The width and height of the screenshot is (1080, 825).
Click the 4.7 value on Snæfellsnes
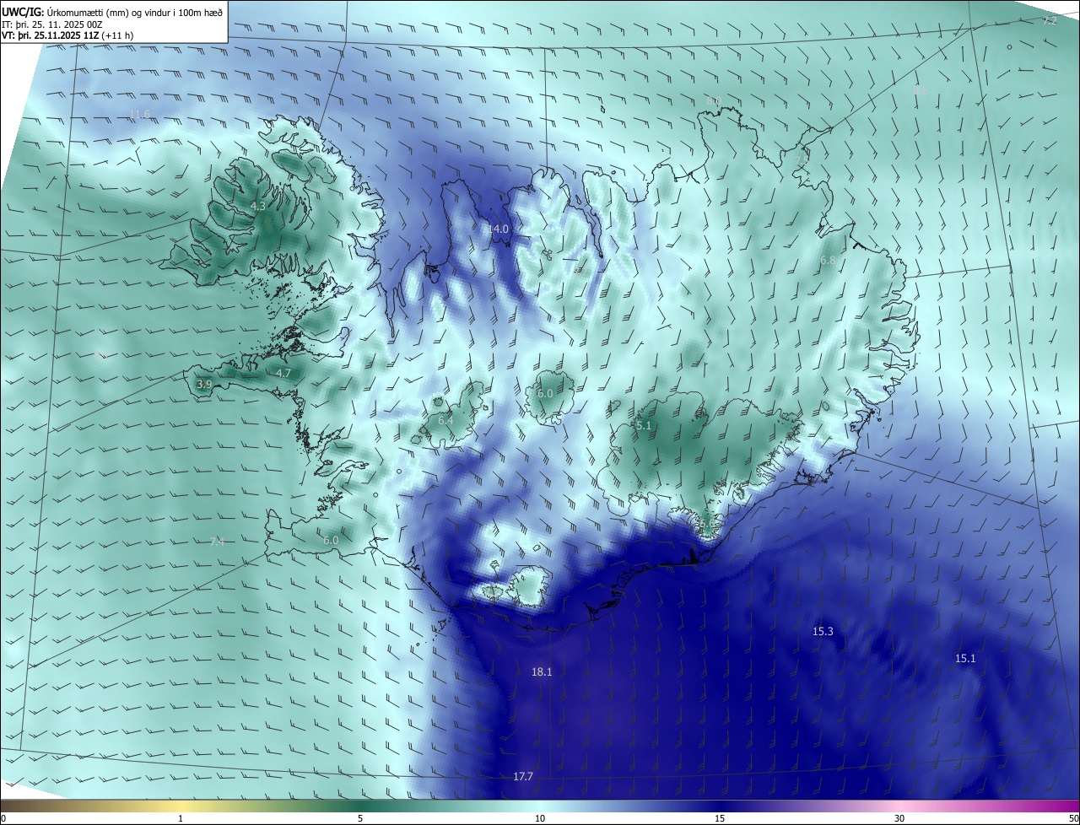click(x=283, y=373)
